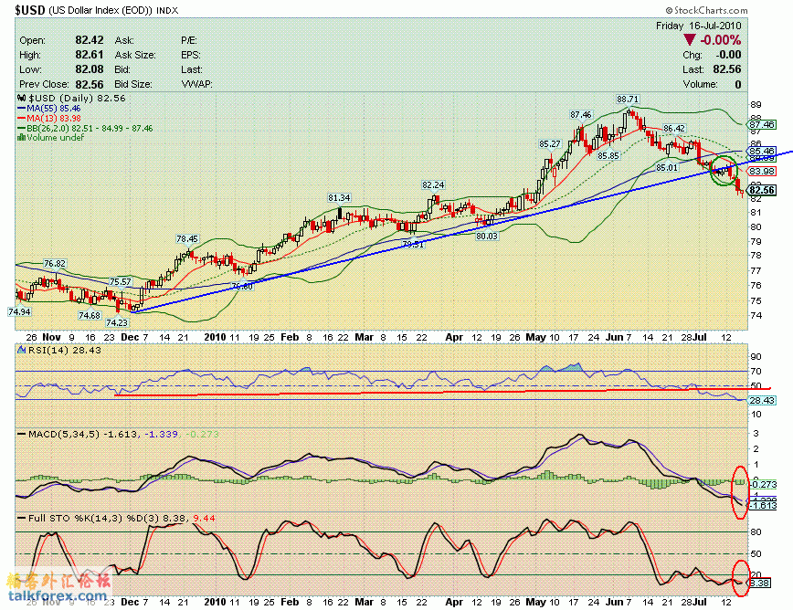Click the 88.71 peak price label
This screenshot has height=610, width=793.
(627, 99)
